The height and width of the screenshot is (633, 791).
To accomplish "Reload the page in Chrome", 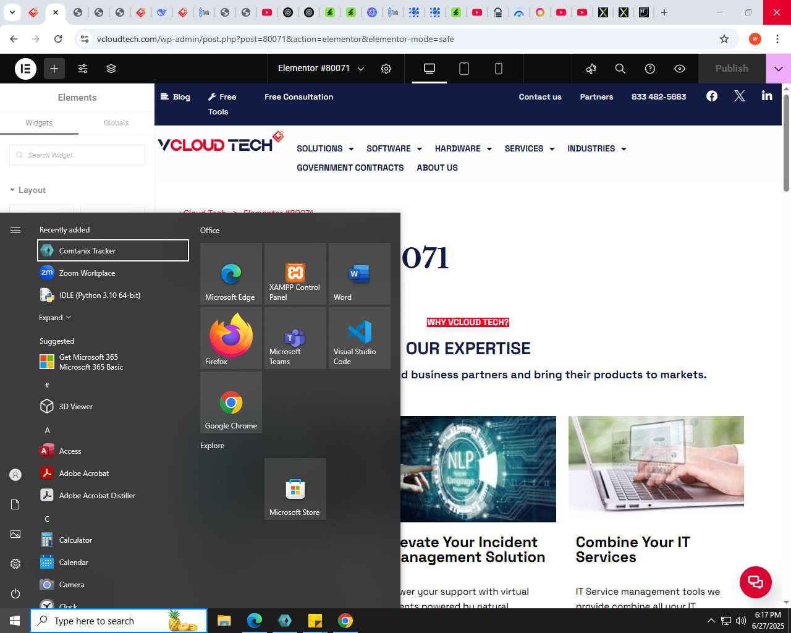I will pos(58,39).
